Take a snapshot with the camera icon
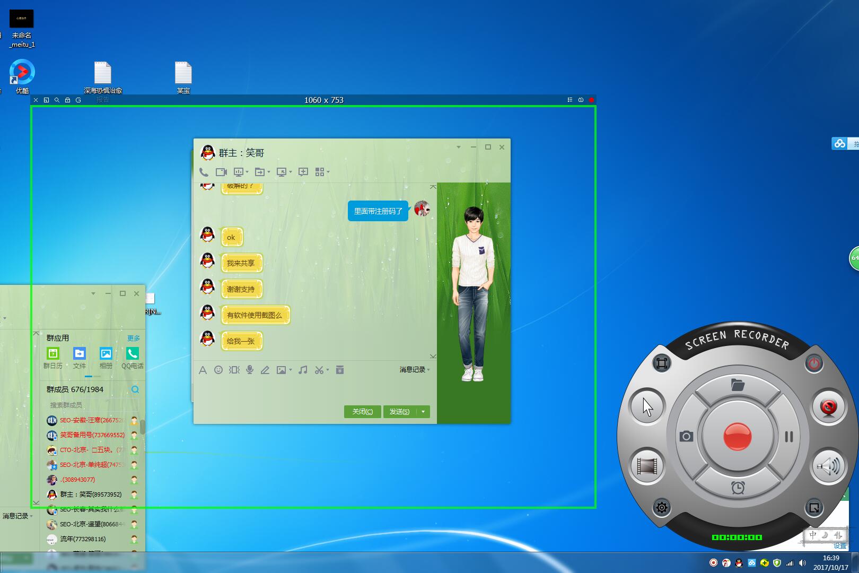 (x=686, y=436)
